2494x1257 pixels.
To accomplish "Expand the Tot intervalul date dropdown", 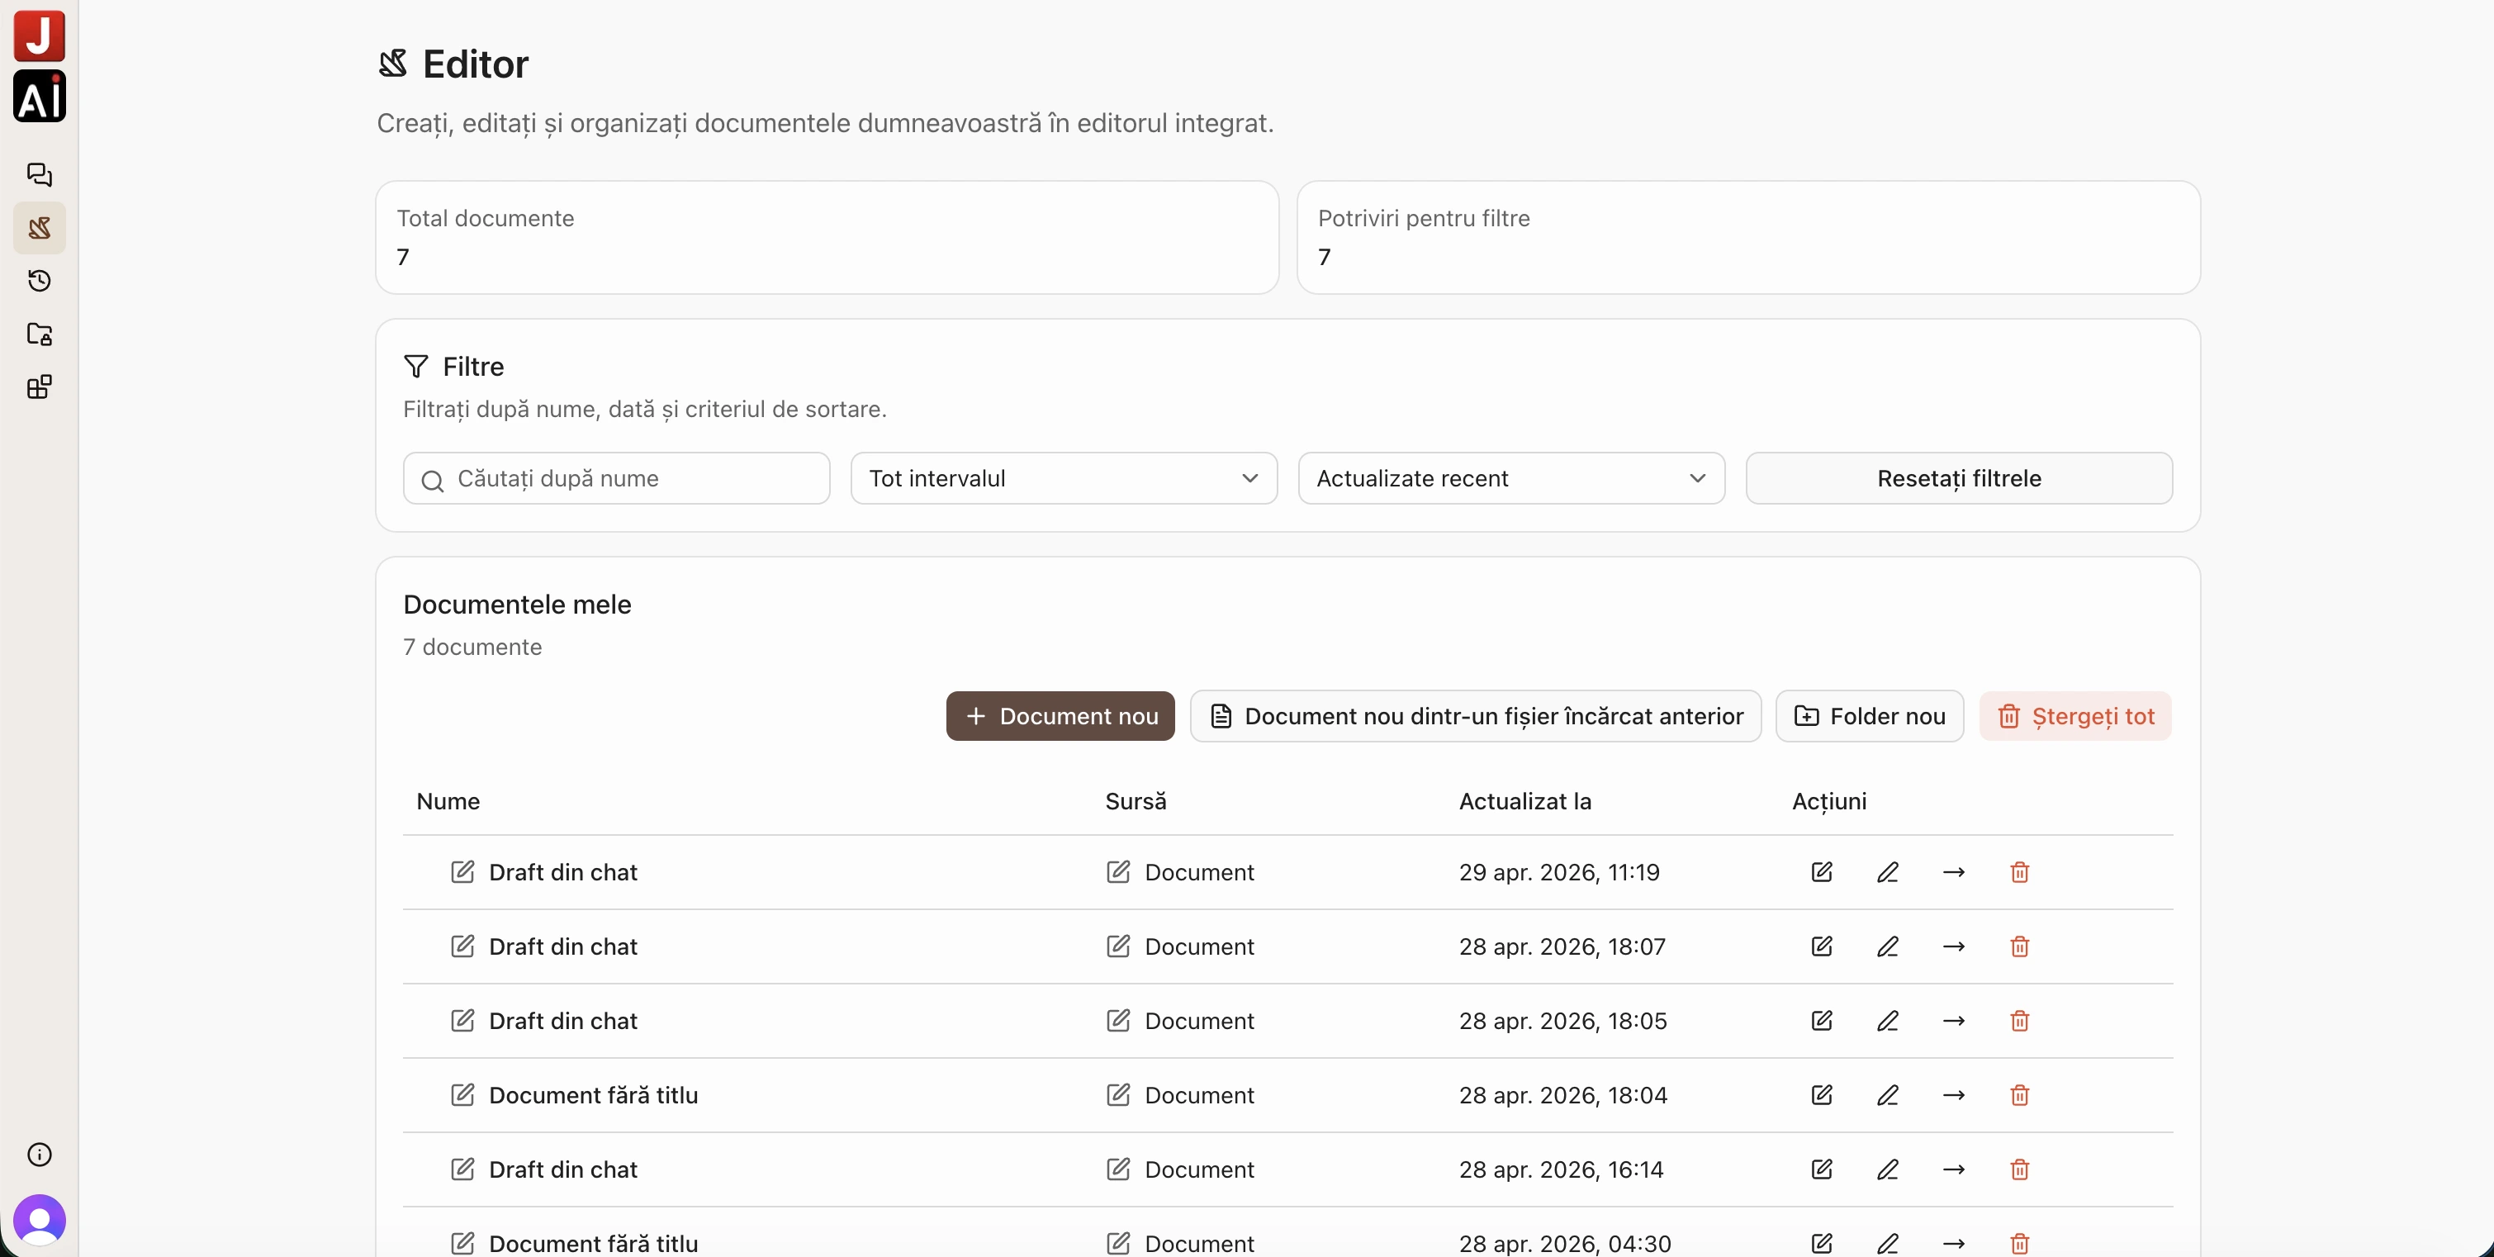I will (x=1063, y=478).
